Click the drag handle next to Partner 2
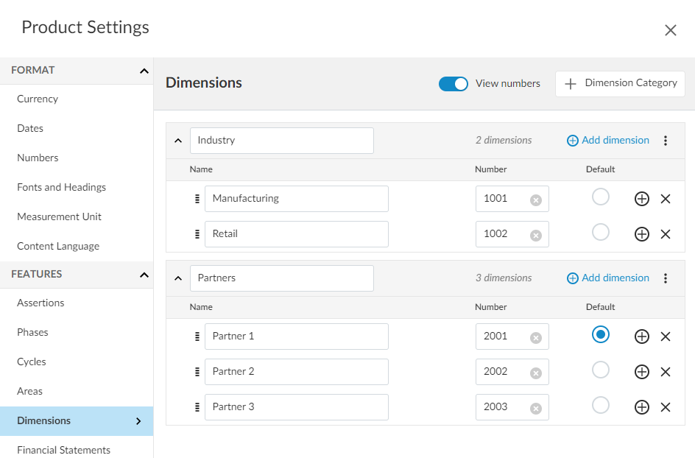The height and width of the screenshot is (458, 695). pyautogui.click(x=197, y=372)
